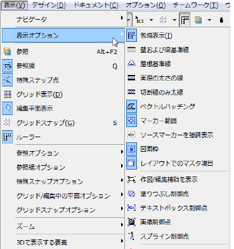Click the グリッドスナップ(G) menu icon
Viewport: 234px width, 249px height.
tap(8, 123)
